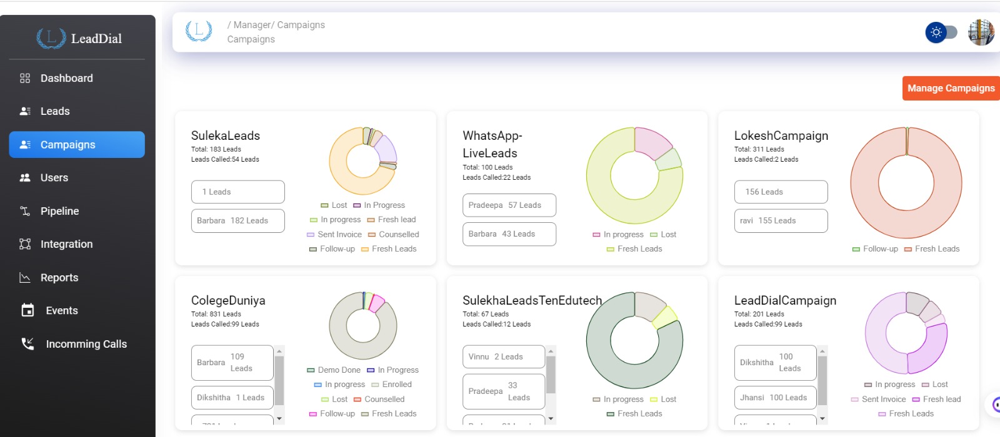Open the Dashboard menu item
1000x437 pixels.
(x=77, y=78)
